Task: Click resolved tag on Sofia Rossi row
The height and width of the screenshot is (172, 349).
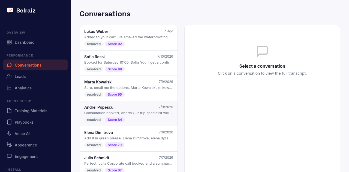Action: tap(94, 69)
